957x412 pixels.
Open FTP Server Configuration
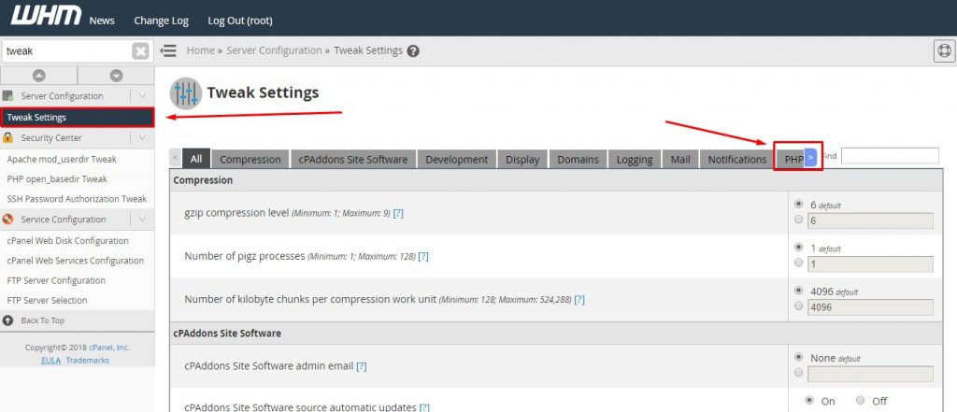(56, 281)
